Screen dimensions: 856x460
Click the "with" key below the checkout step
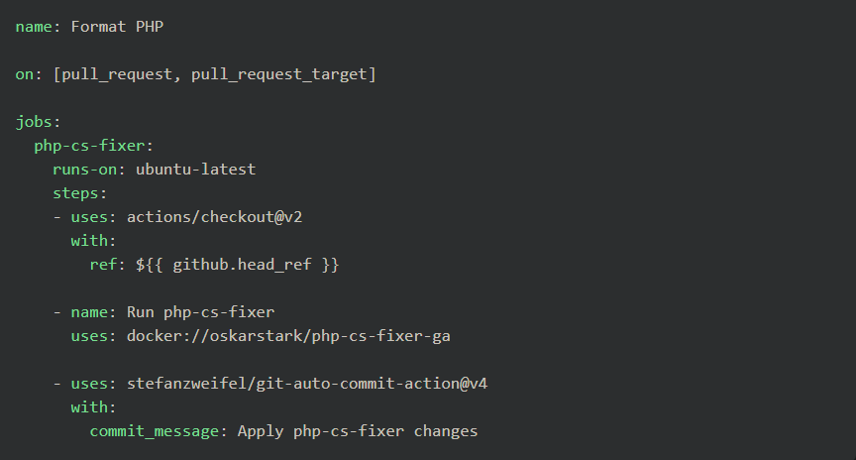pyautogui.click(x=89, y=241)
